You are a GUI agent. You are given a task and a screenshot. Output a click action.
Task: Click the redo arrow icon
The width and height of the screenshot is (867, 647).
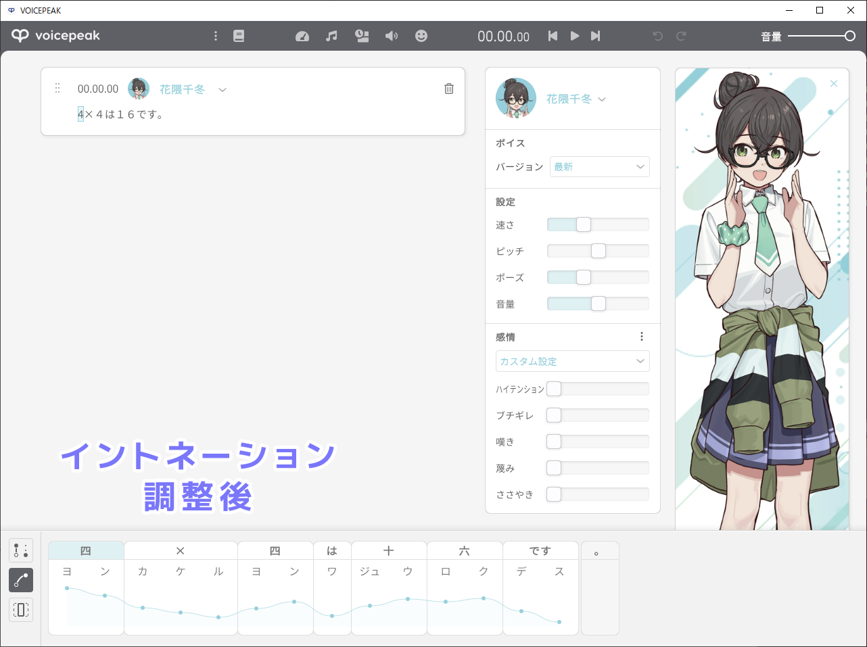(681, 36)
